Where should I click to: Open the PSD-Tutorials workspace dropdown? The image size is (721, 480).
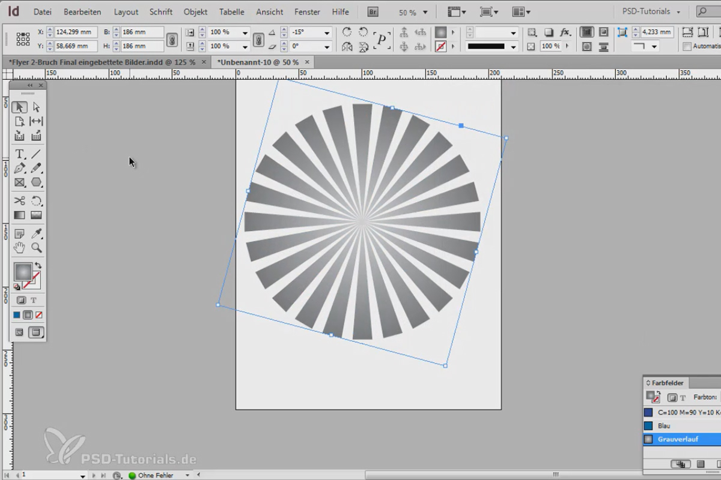pos(652,12)
